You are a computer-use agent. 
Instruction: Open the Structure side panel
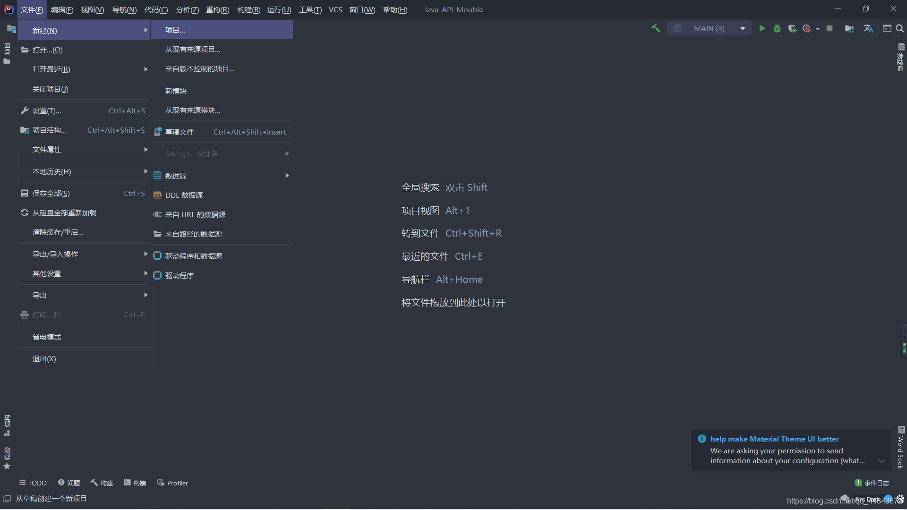7,425
